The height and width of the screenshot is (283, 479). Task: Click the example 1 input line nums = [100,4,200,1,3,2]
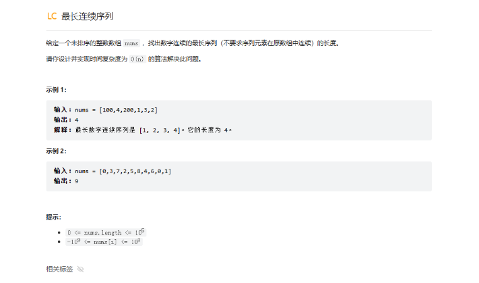(106, 110)
